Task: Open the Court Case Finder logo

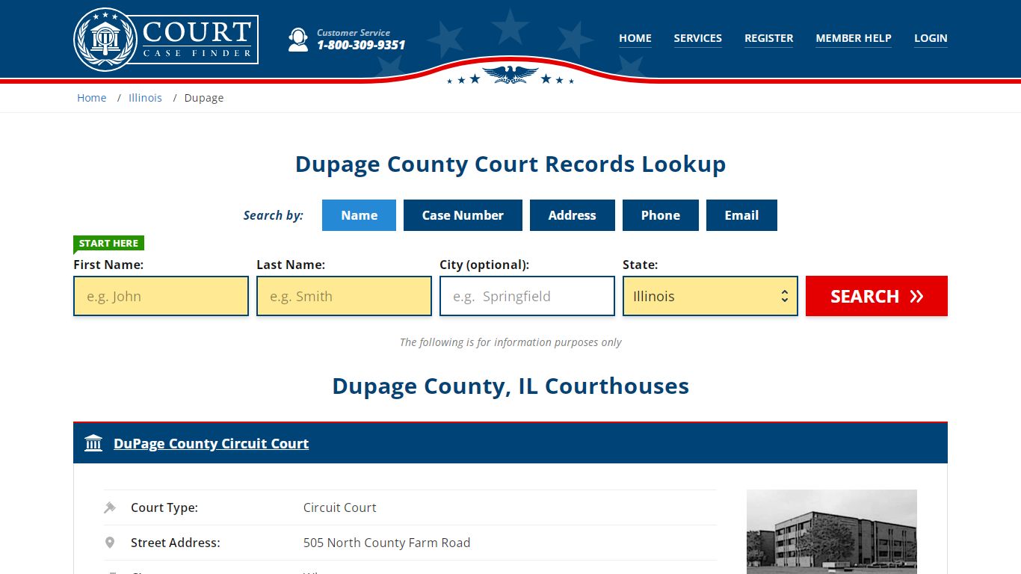Action: [166, 40]
